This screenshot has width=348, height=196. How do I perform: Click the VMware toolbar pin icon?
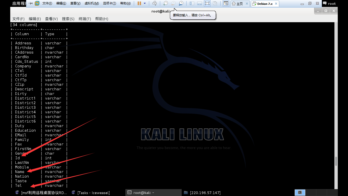(x=30, y=3)
